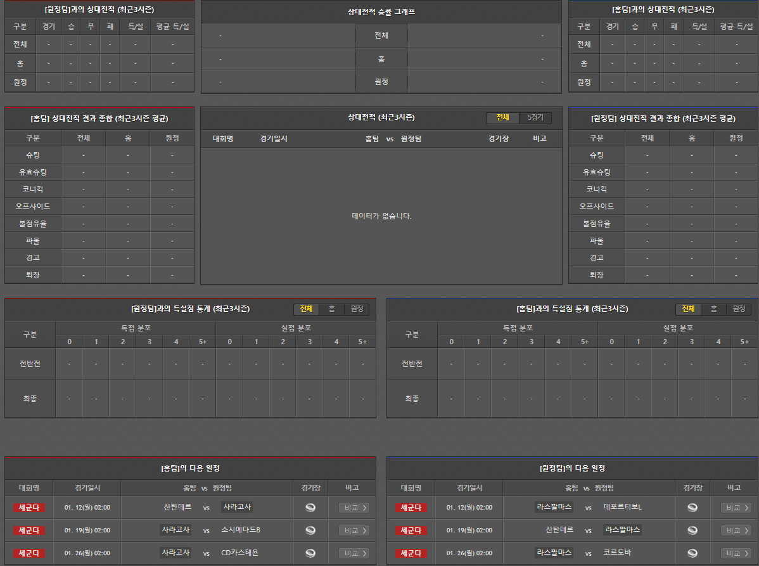
Task: Click stadium icon for 사라고사 vs 소시에다드B match
Action: (310, 530)
